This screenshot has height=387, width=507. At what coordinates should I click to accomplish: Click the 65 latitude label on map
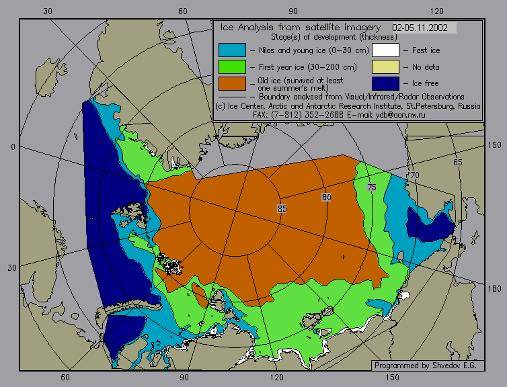457,162
